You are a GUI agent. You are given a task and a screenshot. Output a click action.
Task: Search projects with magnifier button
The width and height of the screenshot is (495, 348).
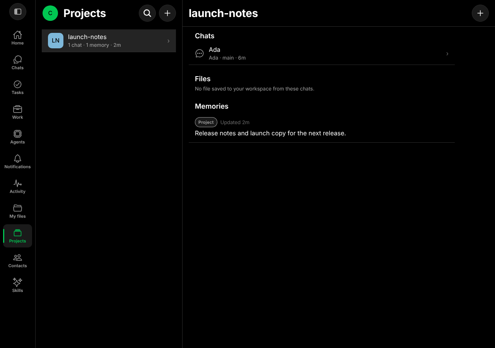pos(147,13)
